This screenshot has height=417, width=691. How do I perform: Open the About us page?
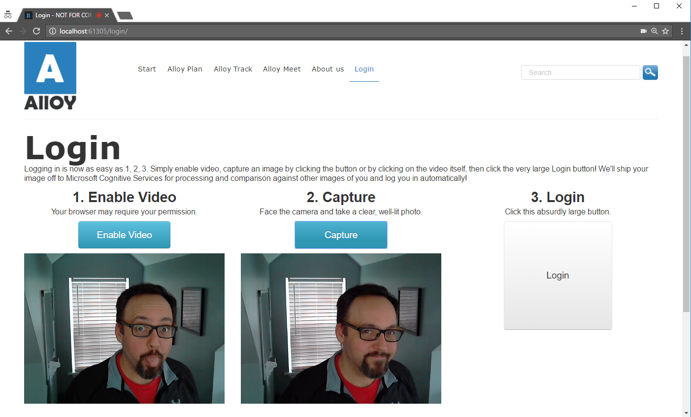[x=327, y=69]
